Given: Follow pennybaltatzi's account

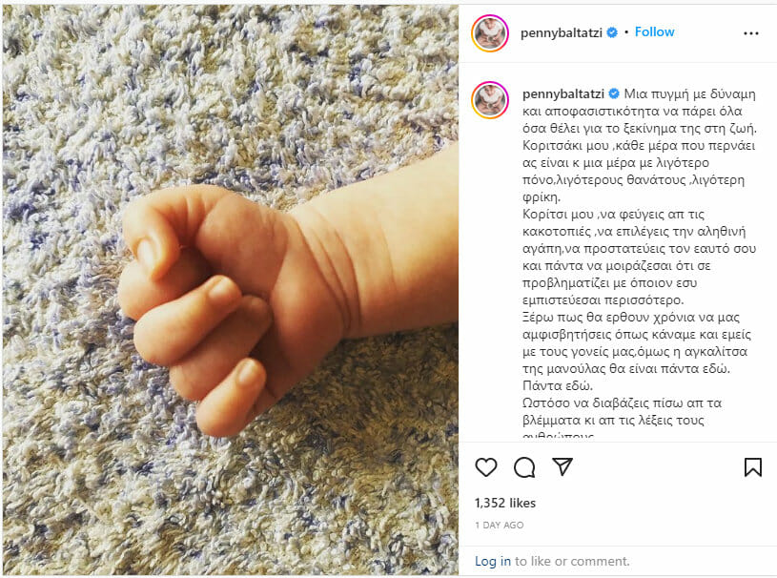Looking at the screenshot, I should pos(655,32).
